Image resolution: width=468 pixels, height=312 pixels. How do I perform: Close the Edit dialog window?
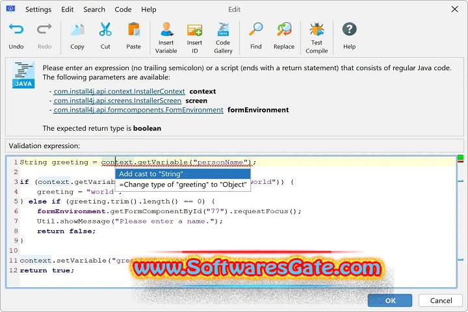pyautogui.click(x=454, y=9)
